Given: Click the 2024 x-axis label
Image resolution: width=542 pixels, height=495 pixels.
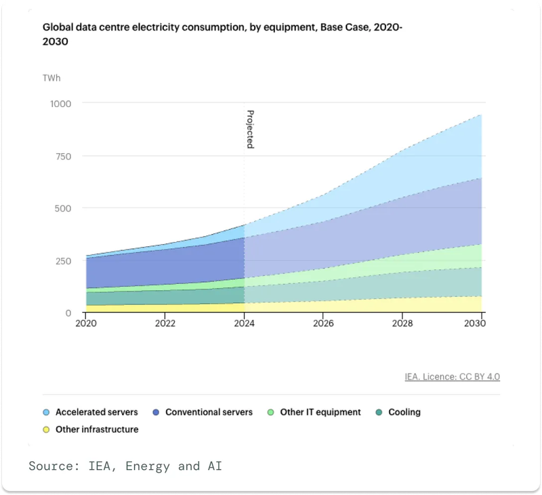Looking at the screenshot, I should pos(244,323).
